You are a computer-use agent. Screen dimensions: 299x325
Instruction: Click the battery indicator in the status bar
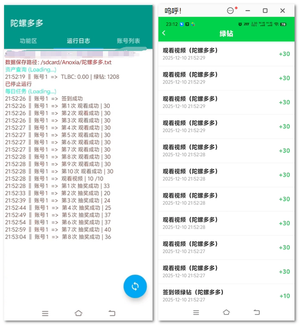pos(283,24)
